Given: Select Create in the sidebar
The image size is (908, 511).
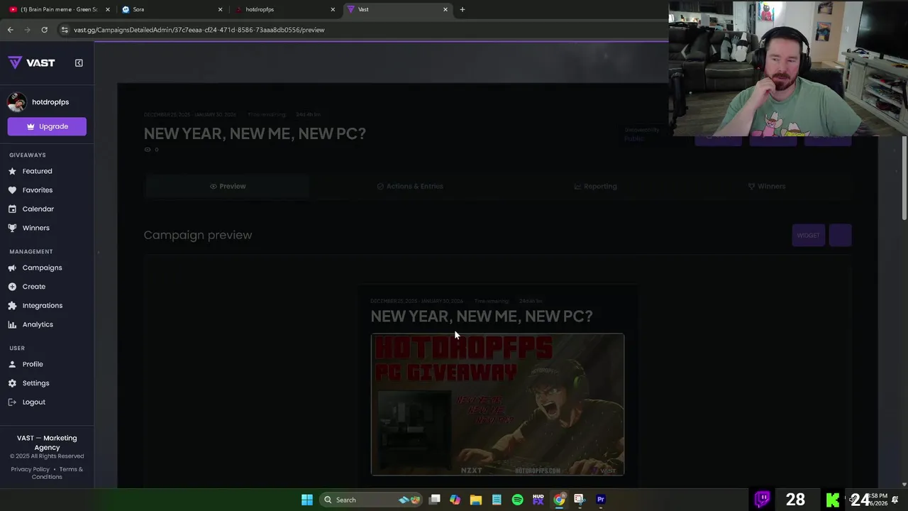Looking at the screenshot, I should pos(34,287).
